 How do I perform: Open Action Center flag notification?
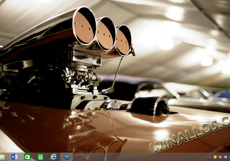tap(220, 157)
